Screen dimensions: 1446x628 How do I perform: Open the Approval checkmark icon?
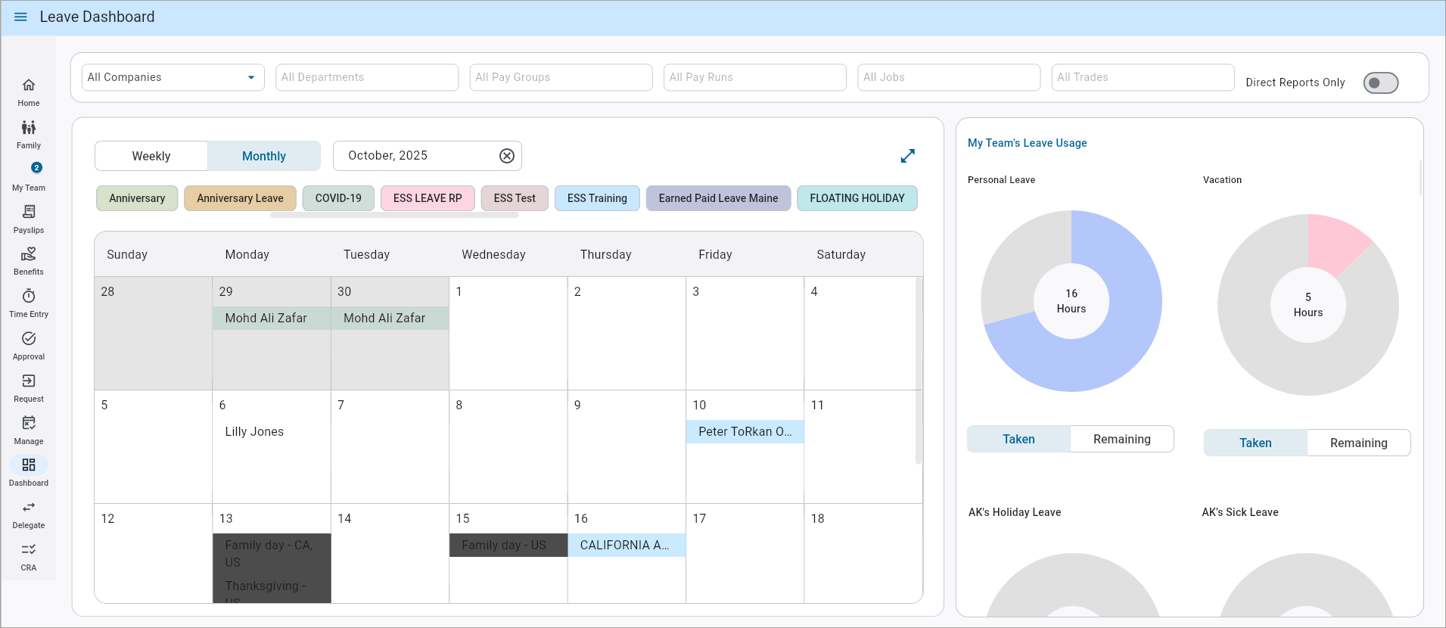click(29, 339)
